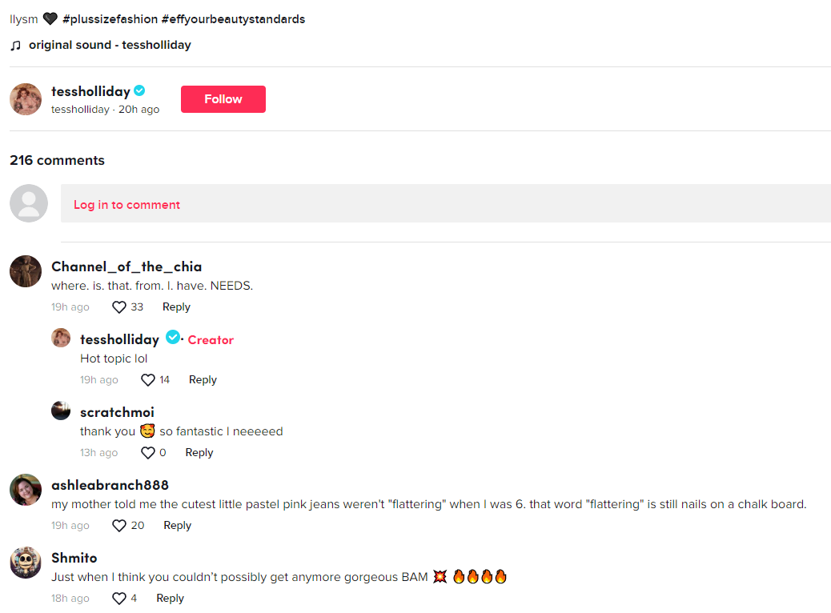The image size is (831, 613).
Task: Like scratchmoi's comment with heart icon
Action: click(x=148, y=453)
